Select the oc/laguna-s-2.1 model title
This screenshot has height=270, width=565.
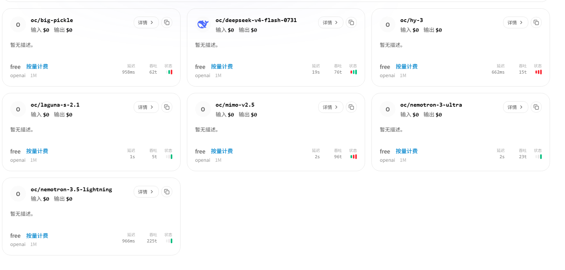[55, 105]
